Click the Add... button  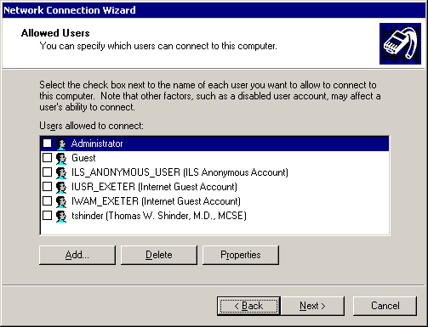77,255
